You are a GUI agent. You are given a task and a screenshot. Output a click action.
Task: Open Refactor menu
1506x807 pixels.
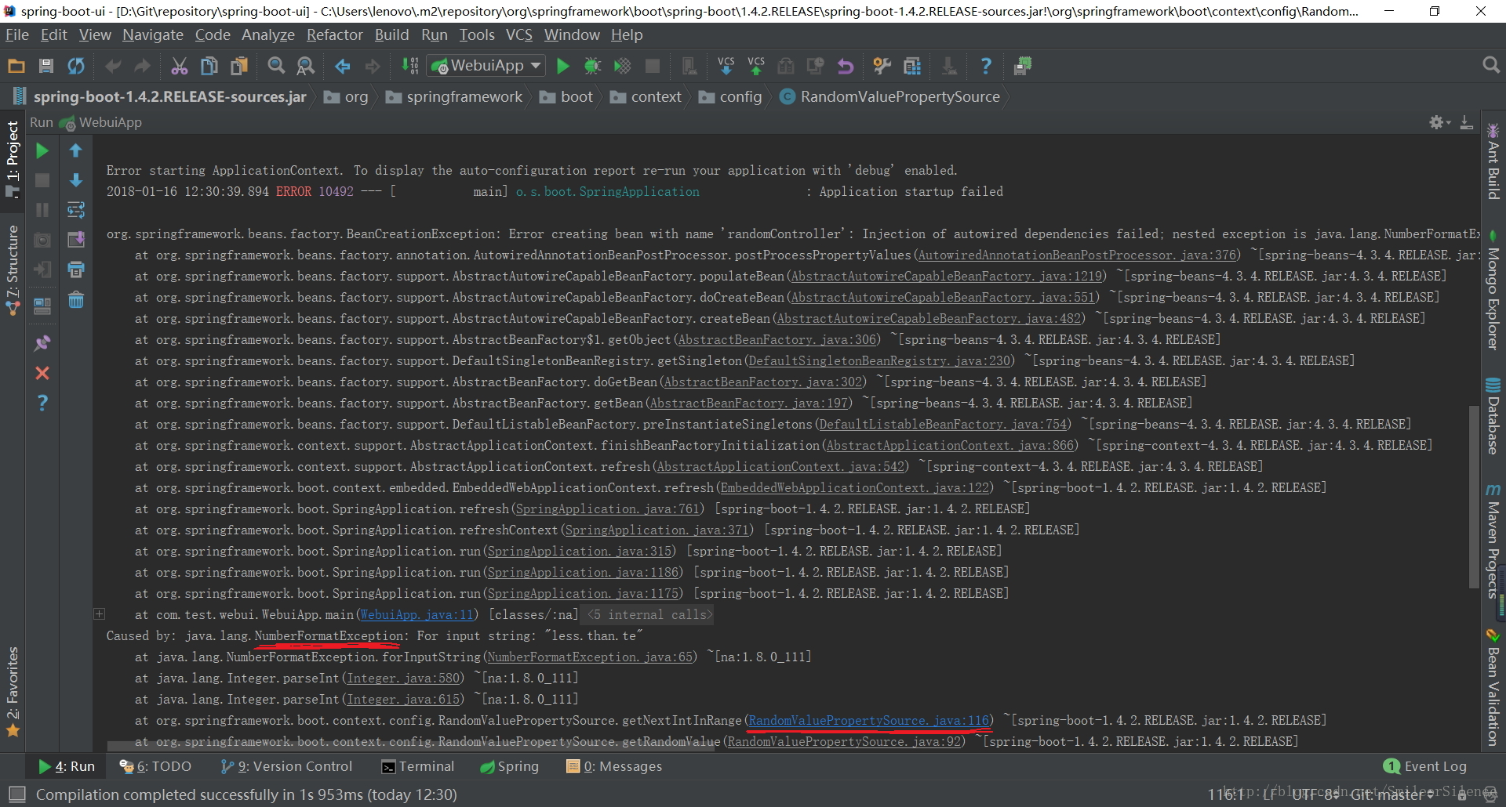335,35
